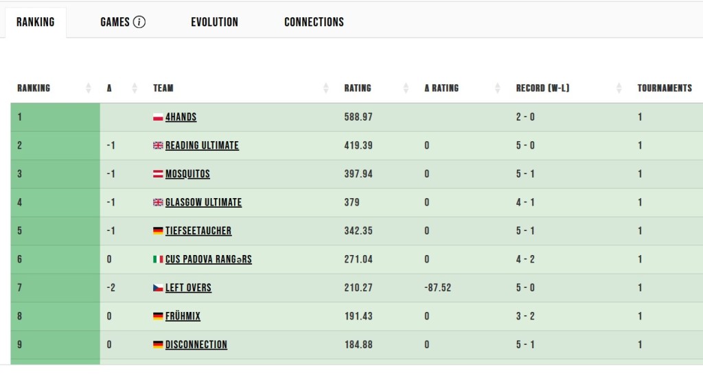The height and width of the screenshot is (375, 703).
Task: Open the Glasgow Ultimate team link
Action: 203,202
